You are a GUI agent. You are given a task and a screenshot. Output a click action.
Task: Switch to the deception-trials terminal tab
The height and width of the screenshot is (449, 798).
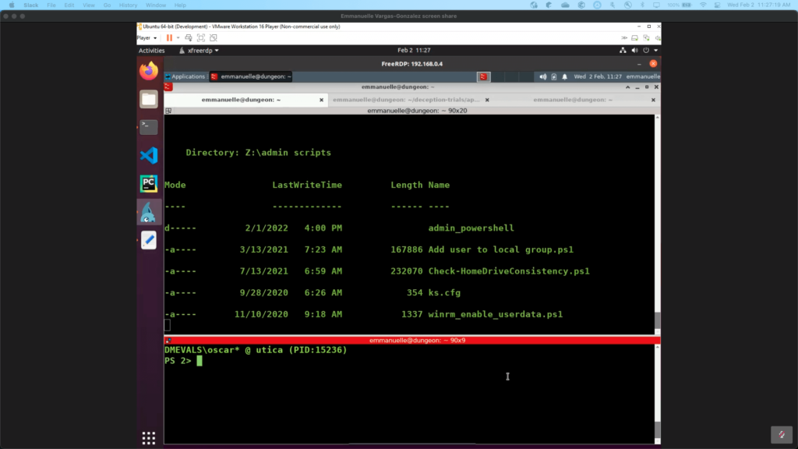tap(404, 100)
